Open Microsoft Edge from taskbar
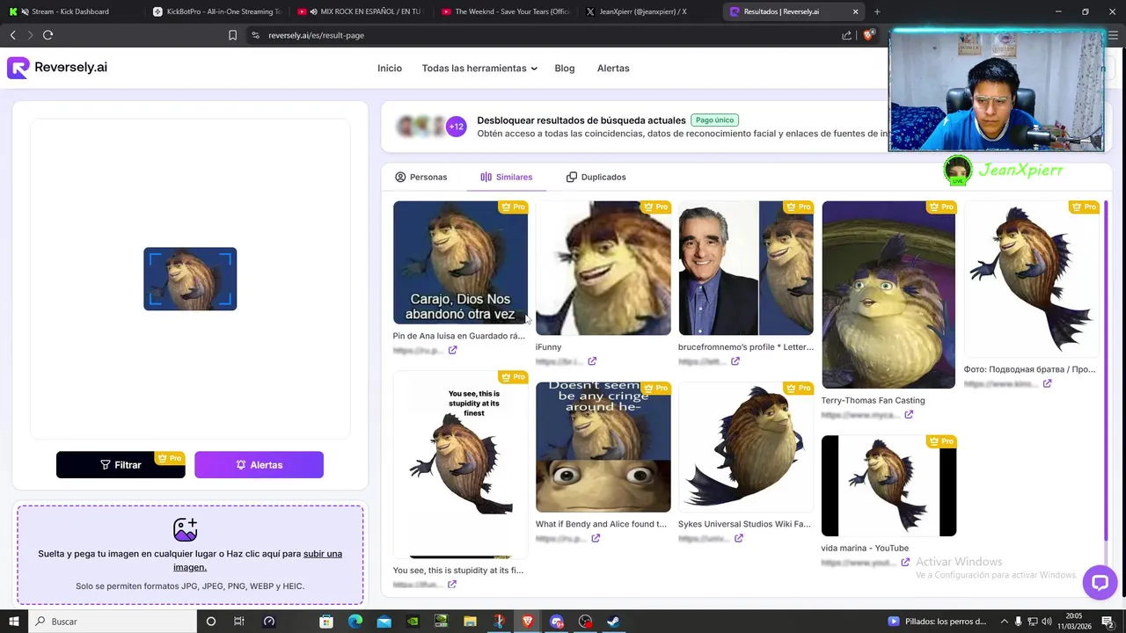Screen dimensions: 1126x633 tap(355, 622)
